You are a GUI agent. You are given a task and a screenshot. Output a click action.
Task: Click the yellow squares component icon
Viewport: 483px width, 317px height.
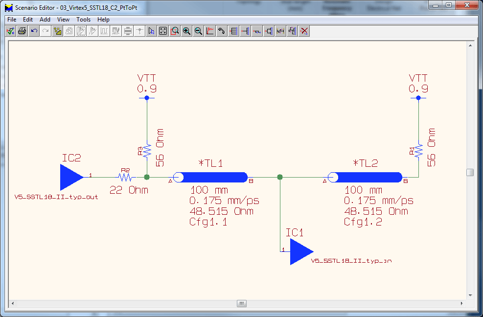(57, 31)
